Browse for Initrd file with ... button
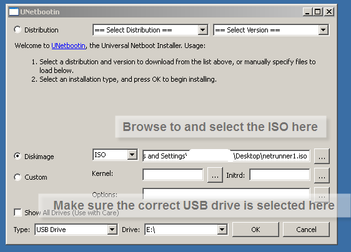Viewport: 351px width, 252px height. pos(322,176)
